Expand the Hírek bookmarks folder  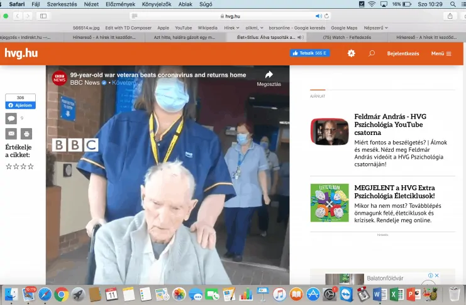(x=231, y=28)
